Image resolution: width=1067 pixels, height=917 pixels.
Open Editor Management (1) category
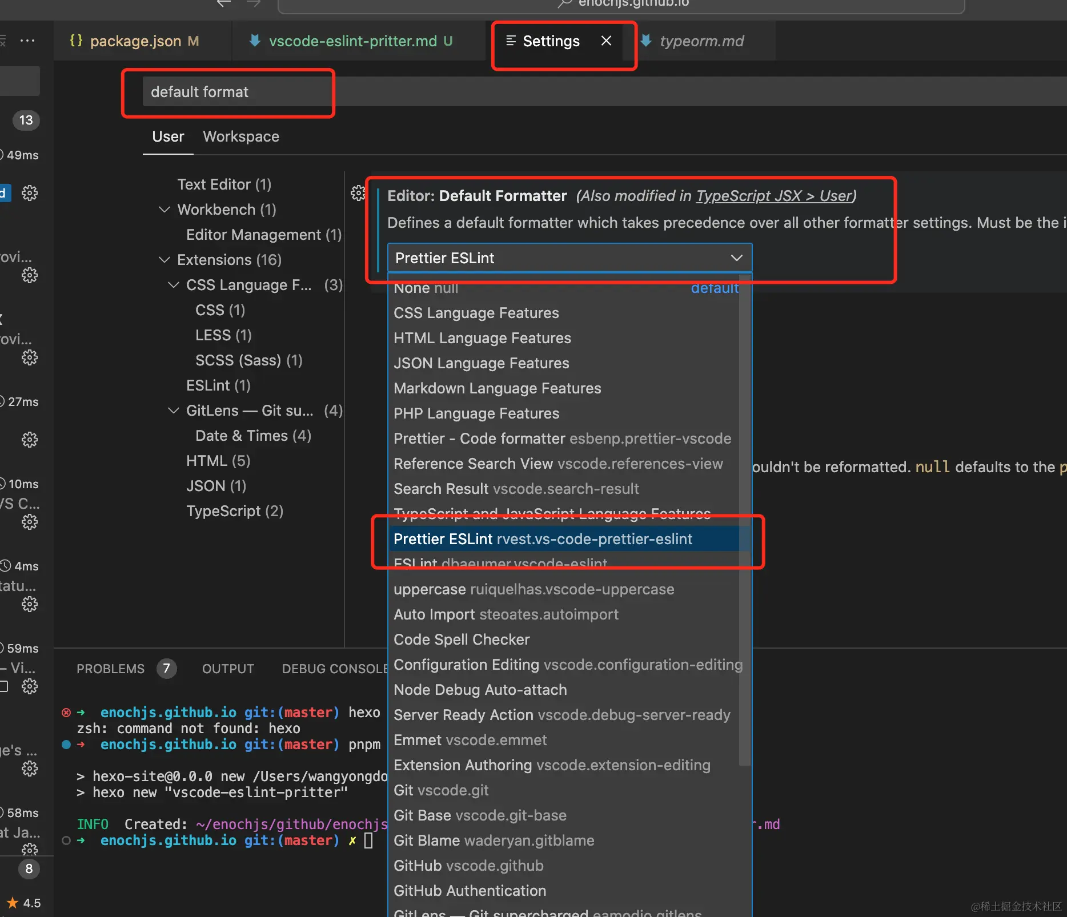(264, 235)
